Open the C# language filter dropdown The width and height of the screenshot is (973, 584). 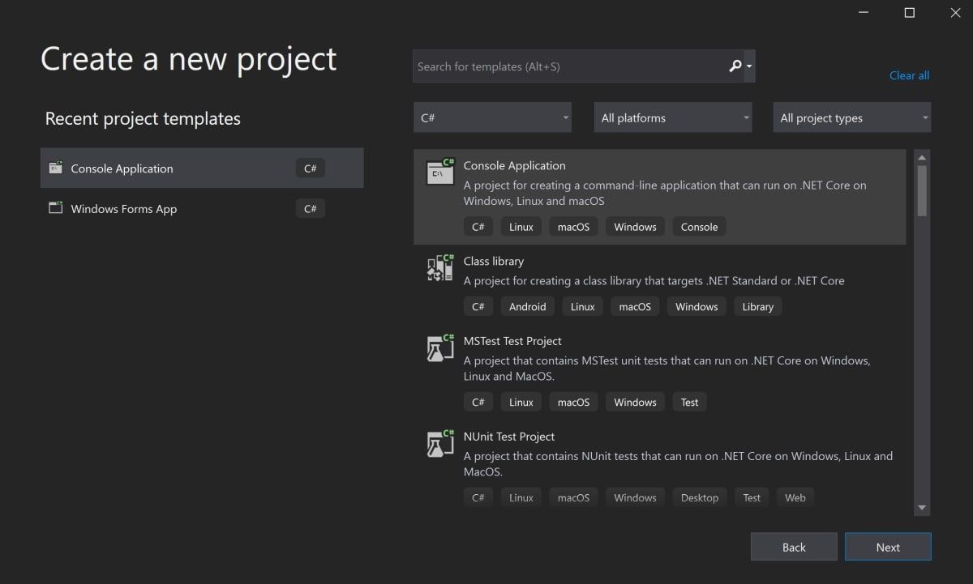tap(492, 117)
